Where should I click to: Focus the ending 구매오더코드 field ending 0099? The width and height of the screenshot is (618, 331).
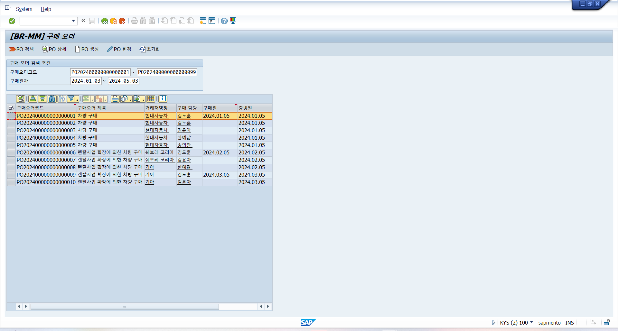167,72
